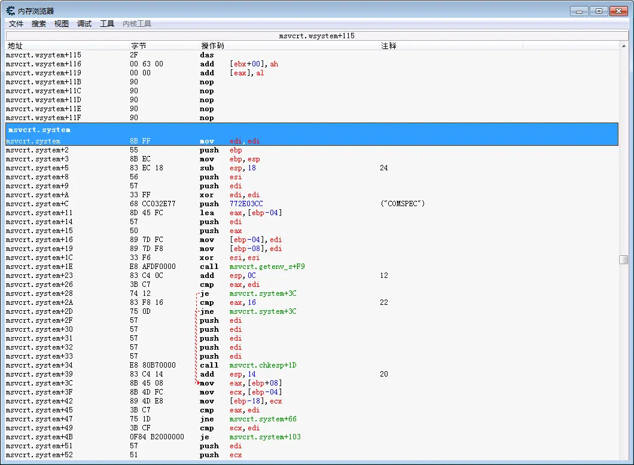Click the scrollbar up arrow
Viewport: 634px width, 465px height.
[x=623, y=46]
